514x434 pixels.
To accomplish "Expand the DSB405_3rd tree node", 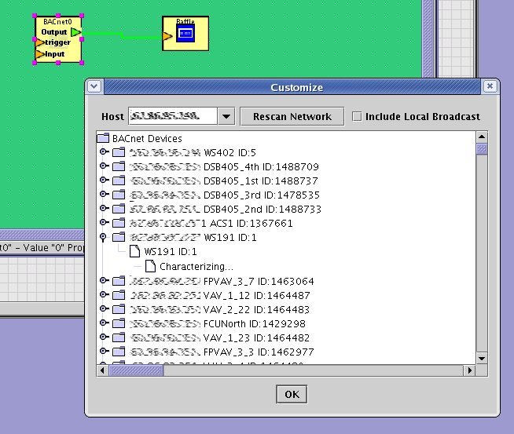I will coord(104,194).
